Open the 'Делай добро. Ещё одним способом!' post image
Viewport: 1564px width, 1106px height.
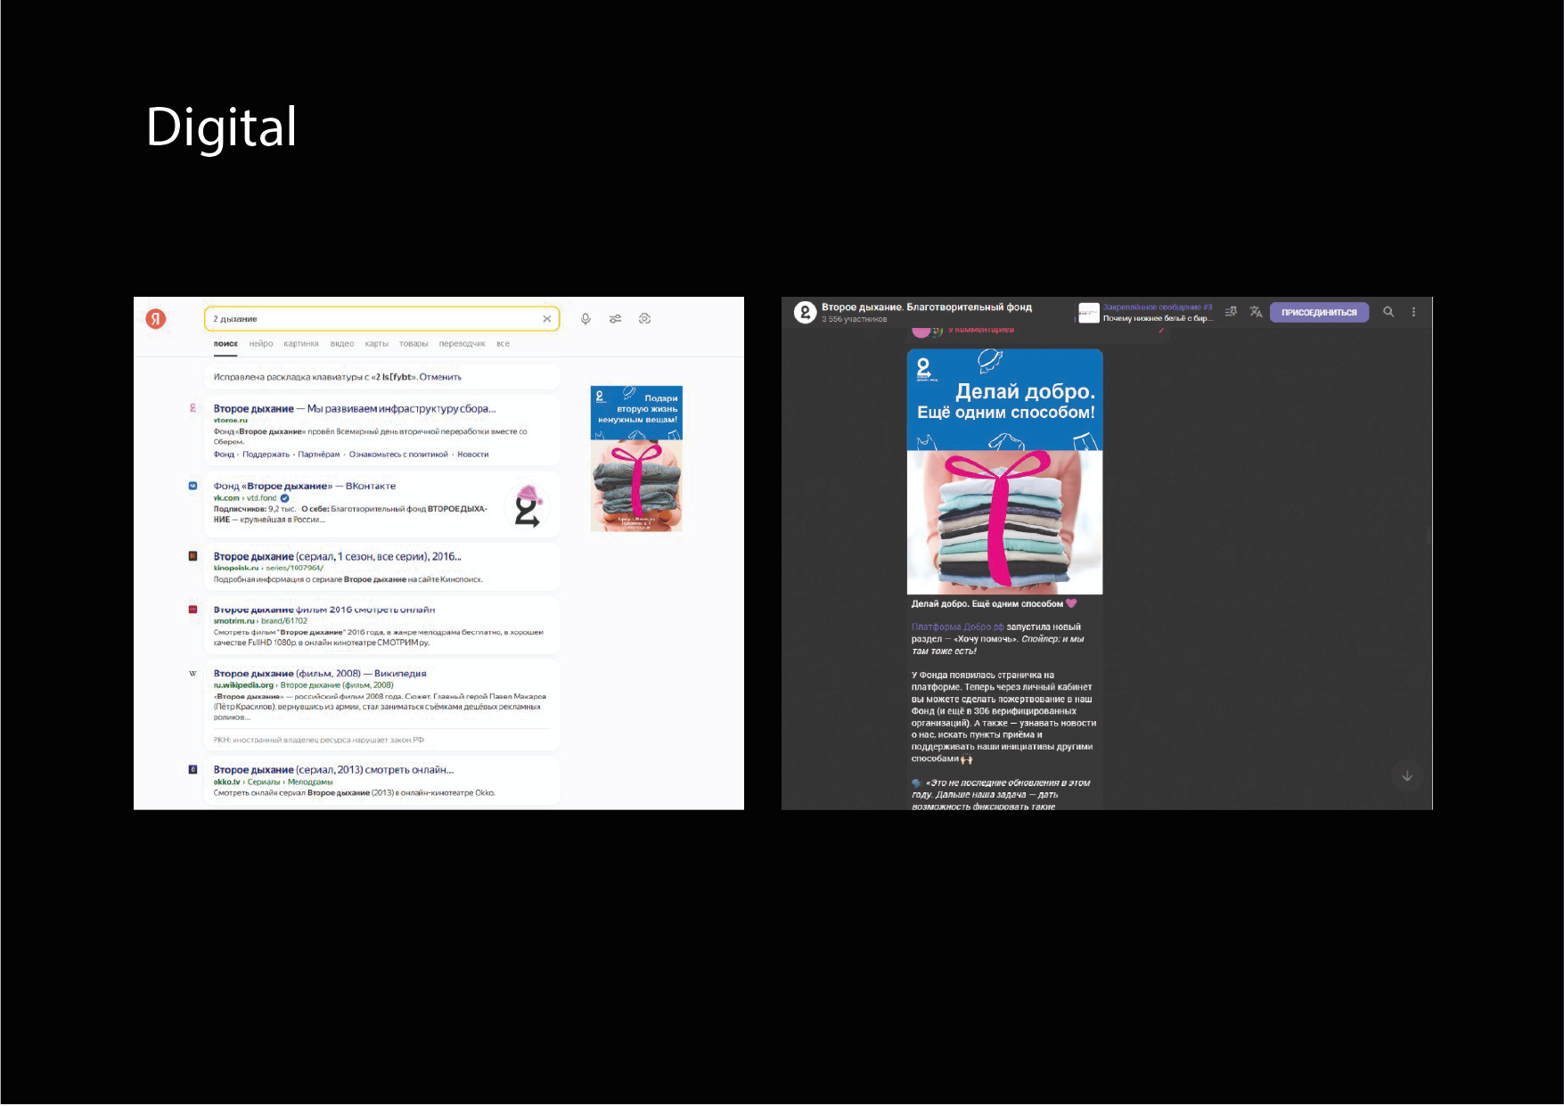point(1005,471)
